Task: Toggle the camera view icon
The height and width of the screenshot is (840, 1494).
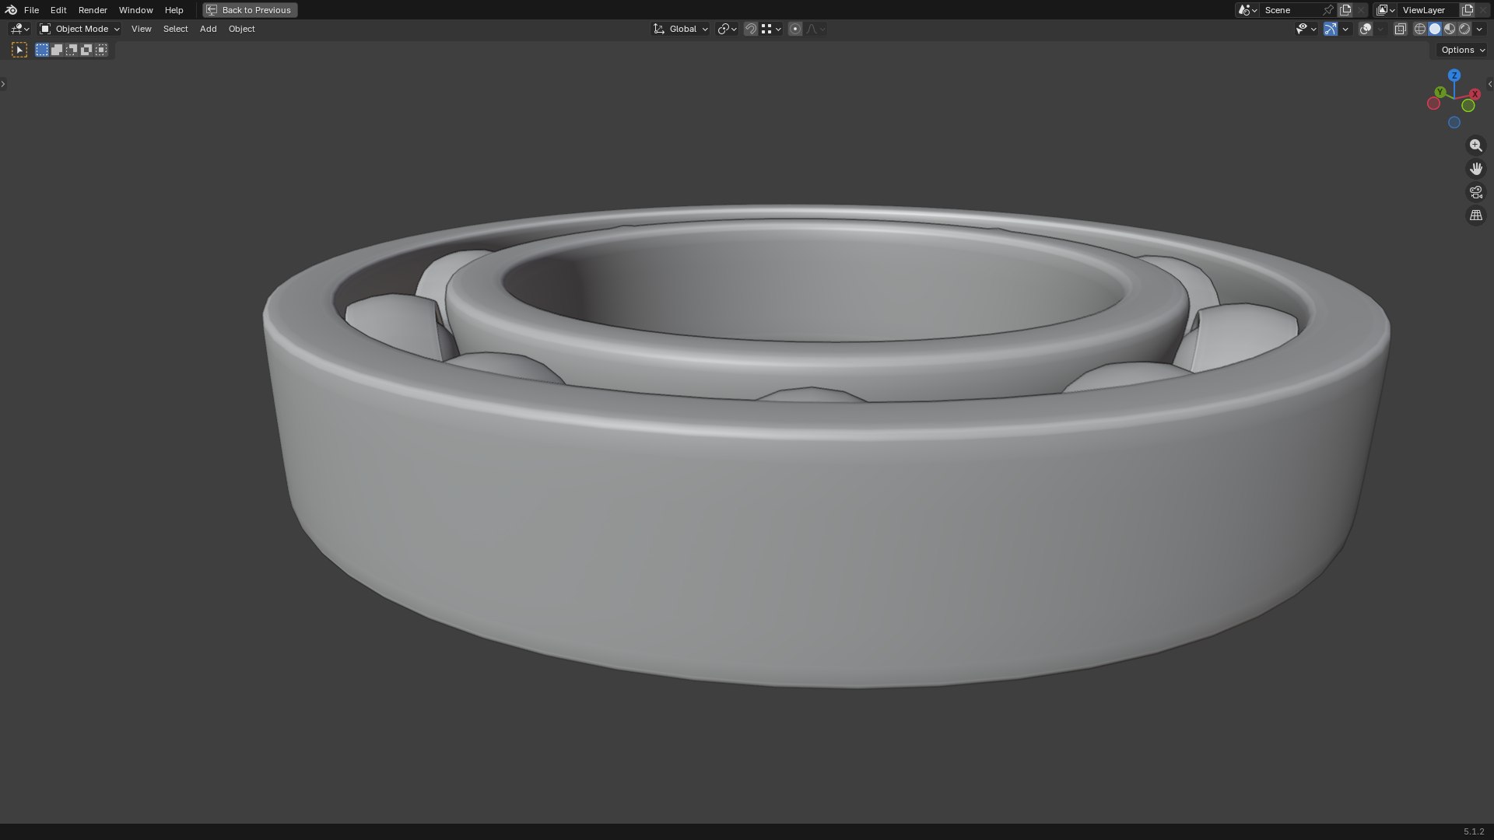Action: (1476, 192)
